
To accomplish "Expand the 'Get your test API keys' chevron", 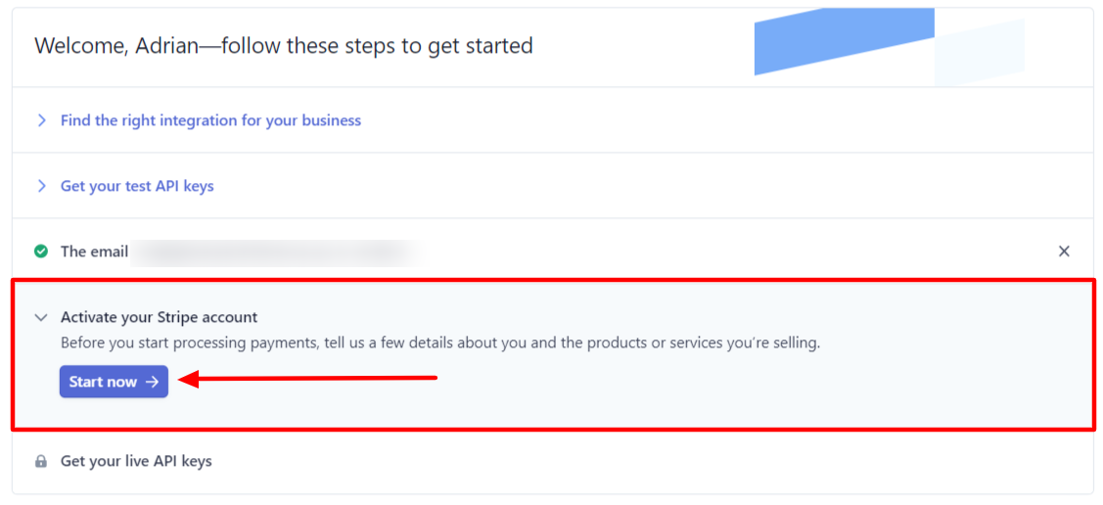I will [x=41, y=186].
